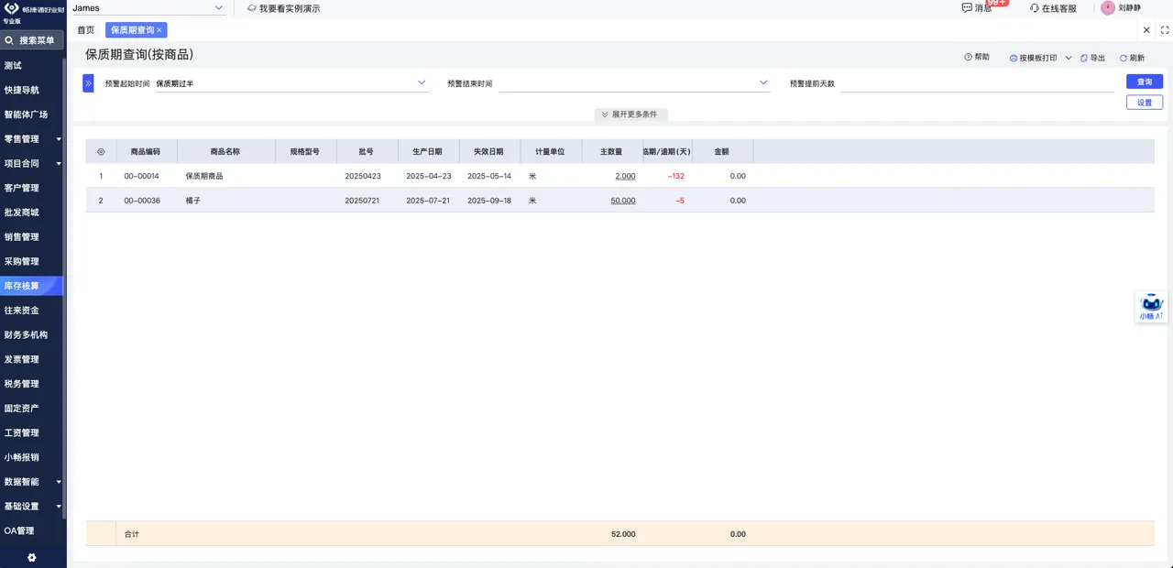1173x568 pixels.
Task: Open the James account dropdown
Action: [x=148, y=8]
